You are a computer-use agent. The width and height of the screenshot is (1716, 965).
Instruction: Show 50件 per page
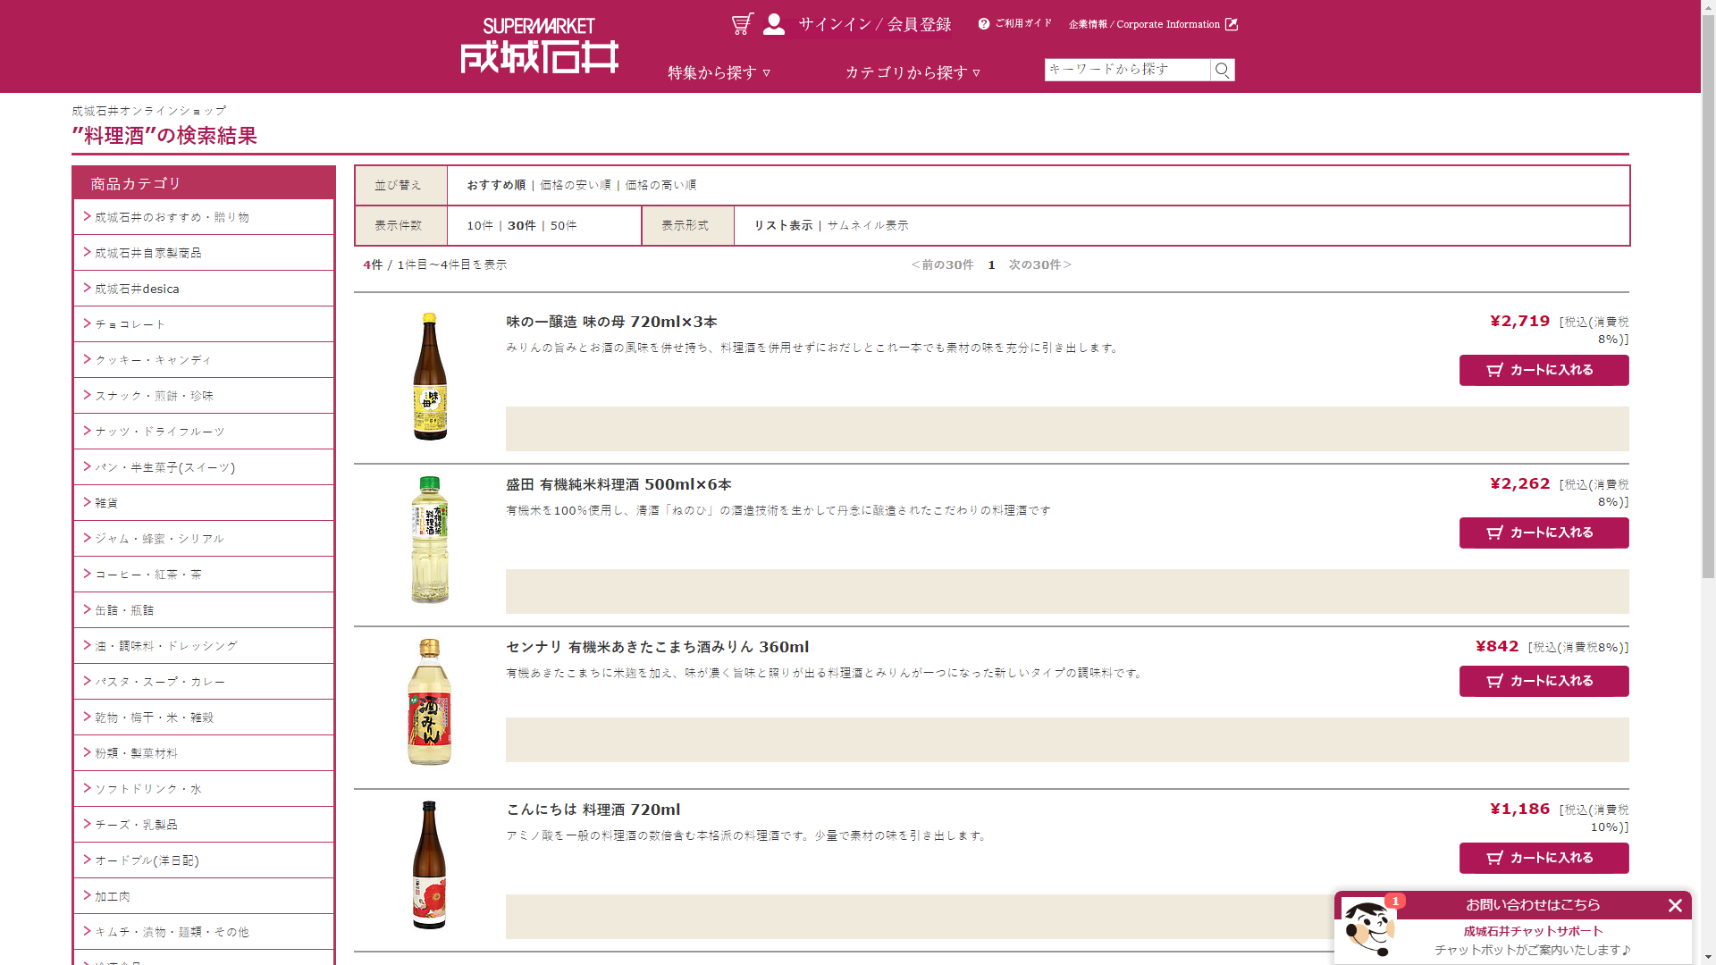563,225
